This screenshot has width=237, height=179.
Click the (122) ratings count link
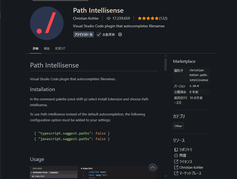(164, 18)
